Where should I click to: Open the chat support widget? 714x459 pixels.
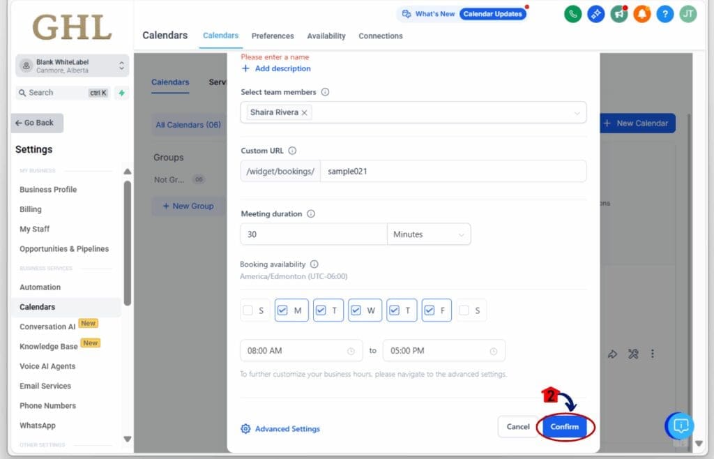pyautogui.click(x=681, y=426)
